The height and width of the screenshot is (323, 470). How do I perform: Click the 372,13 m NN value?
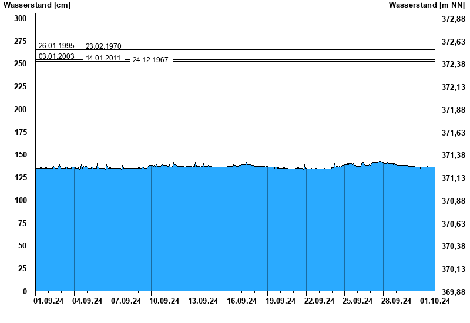[x=454, y=87]
